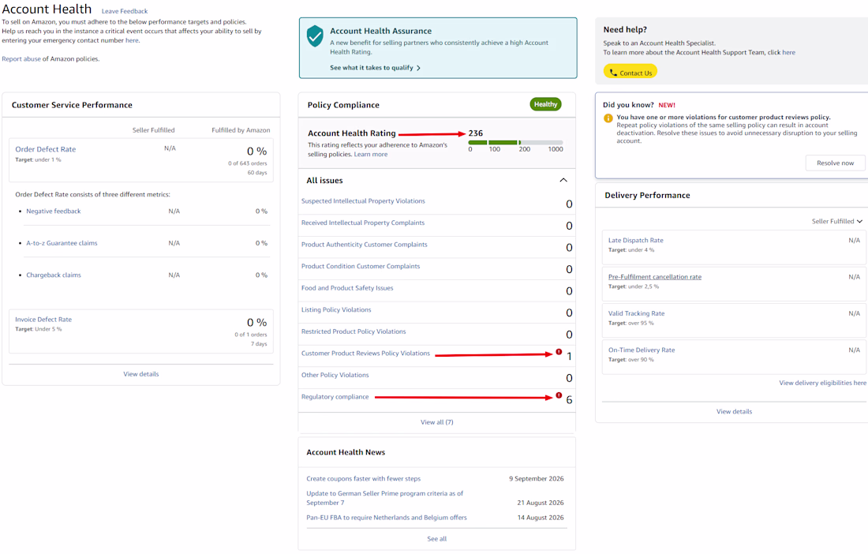Image resolution: width=868 pixels, height=554 pixels.
Task: Open the Order Defect Rate link
Action: tap(46, 149)
